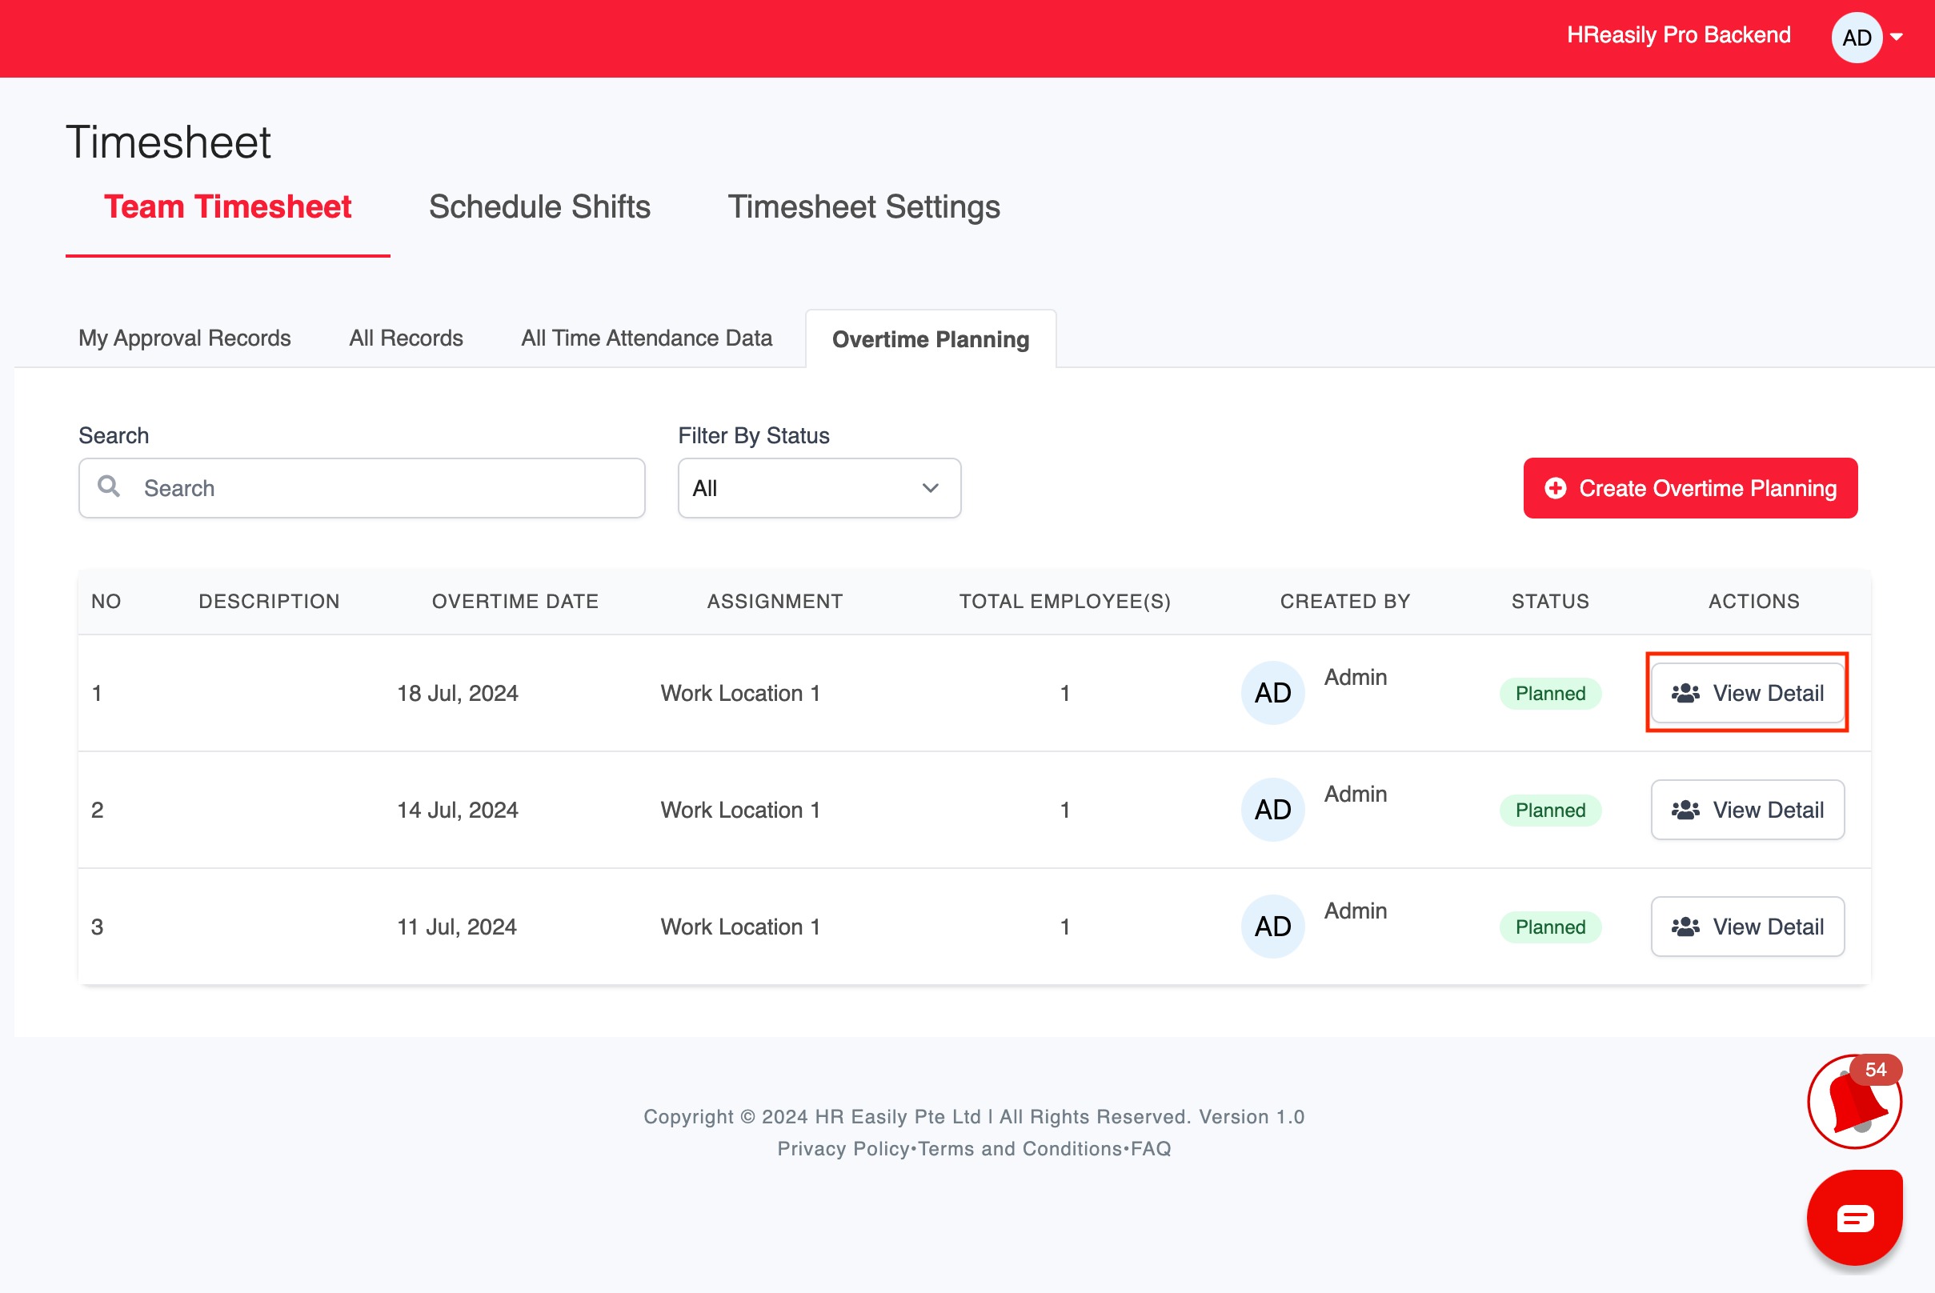Open the red chat widget icon
This screenshot has height=1293, width=1935.
(1853, 1217)
